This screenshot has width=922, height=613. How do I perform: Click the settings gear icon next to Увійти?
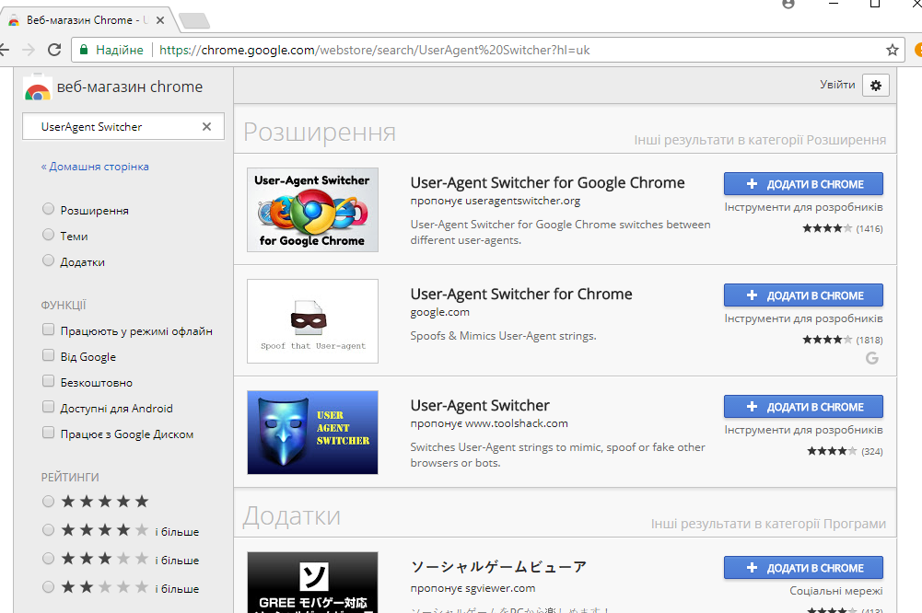point(875,86)
